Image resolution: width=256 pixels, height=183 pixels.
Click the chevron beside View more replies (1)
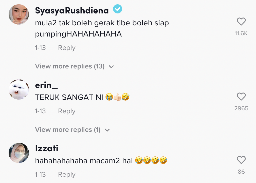(107, 130)
